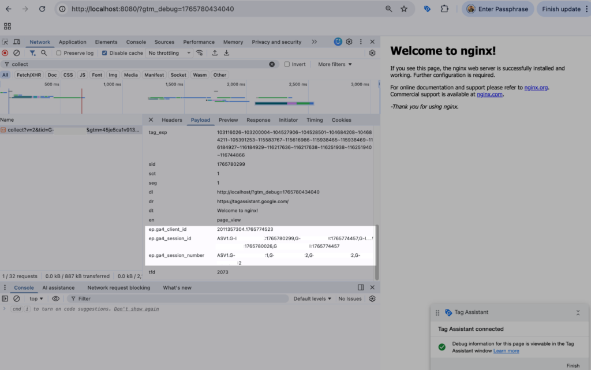Uncheck the Disable cache checkbox
This screenshot has width=591, height=370.
(104, 53)
